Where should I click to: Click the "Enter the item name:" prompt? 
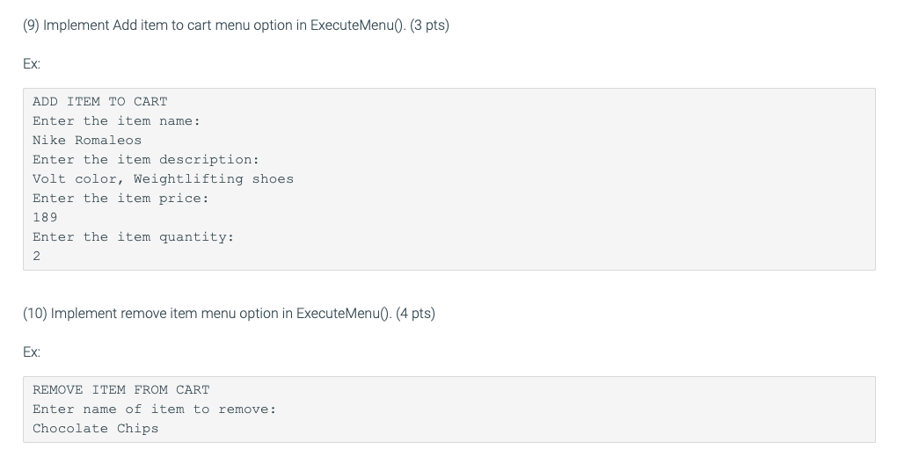click(x=116, y=121)
